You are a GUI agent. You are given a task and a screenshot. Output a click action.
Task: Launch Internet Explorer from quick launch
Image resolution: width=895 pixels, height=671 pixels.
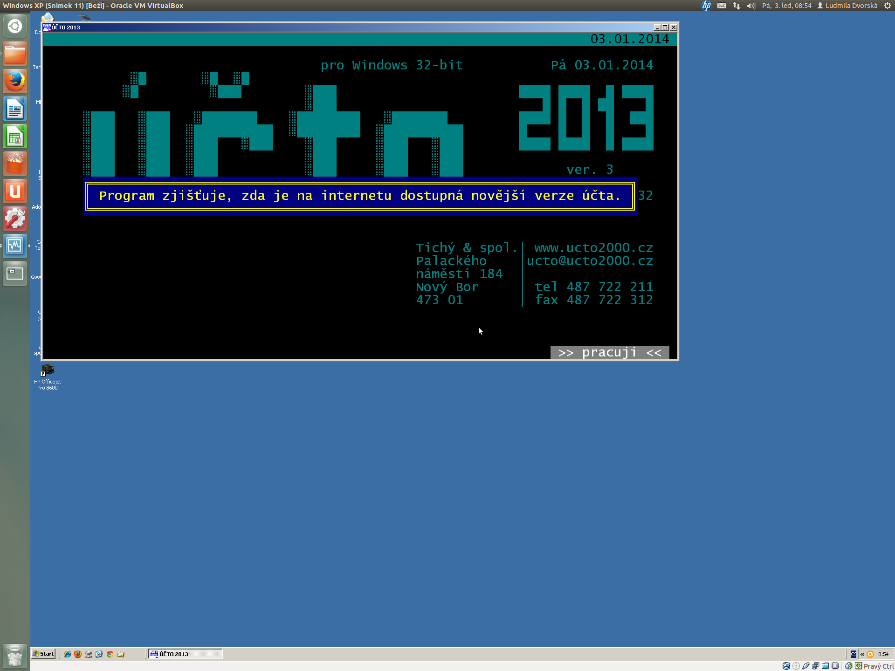click(68, 654)
